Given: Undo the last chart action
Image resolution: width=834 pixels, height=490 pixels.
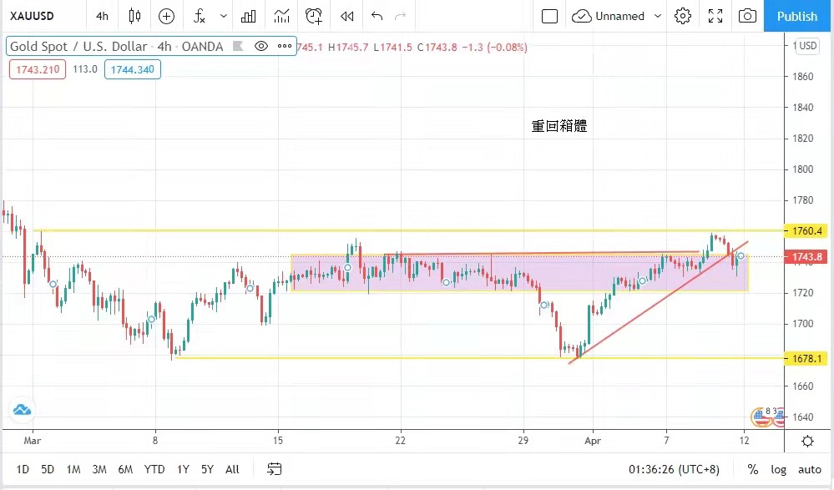Looking at the screenshot, I should (377, 16).
